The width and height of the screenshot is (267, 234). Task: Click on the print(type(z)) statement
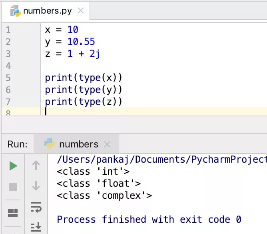[84, 102]
